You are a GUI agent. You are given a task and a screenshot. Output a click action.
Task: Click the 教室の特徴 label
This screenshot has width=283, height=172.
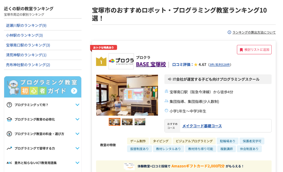[108, 145]
